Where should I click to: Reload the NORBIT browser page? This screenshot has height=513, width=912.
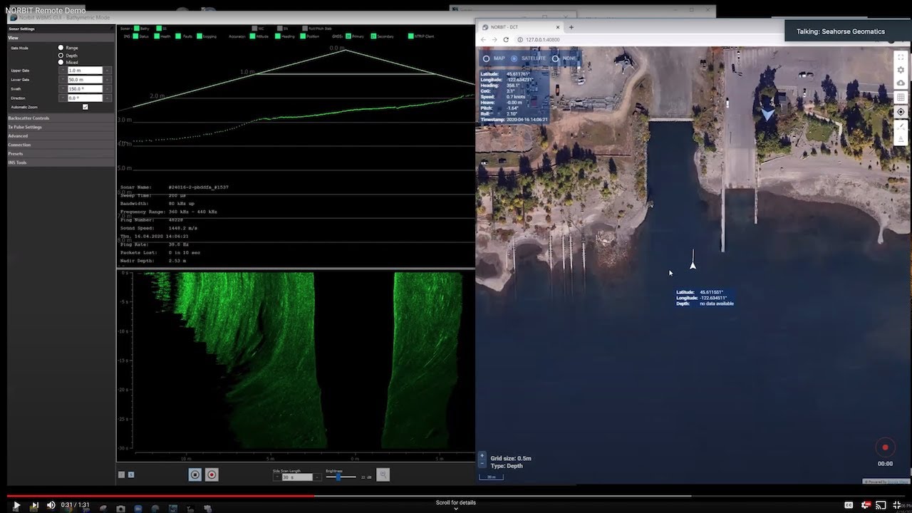point(506,40)
